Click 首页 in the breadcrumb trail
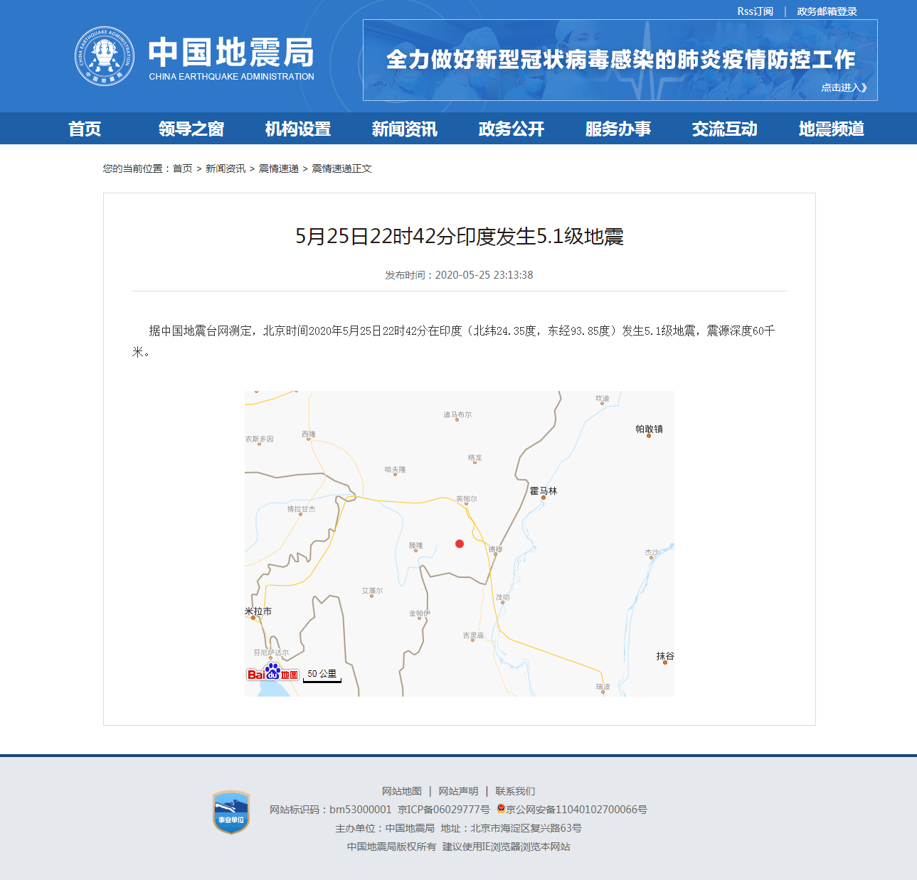This screenshot has height=880, width=917. [183, 168]
